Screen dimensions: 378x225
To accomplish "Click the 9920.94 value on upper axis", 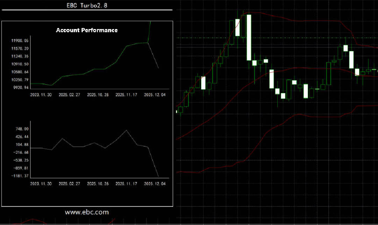I will click(x=19, y=88).
